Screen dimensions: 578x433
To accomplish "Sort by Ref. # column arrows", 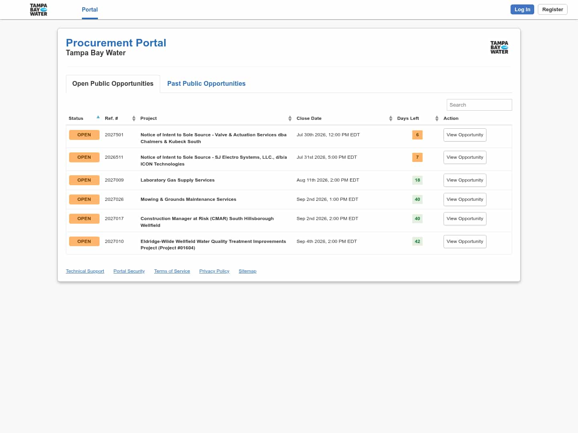I will pyautogui.click(x=134, y=118).
